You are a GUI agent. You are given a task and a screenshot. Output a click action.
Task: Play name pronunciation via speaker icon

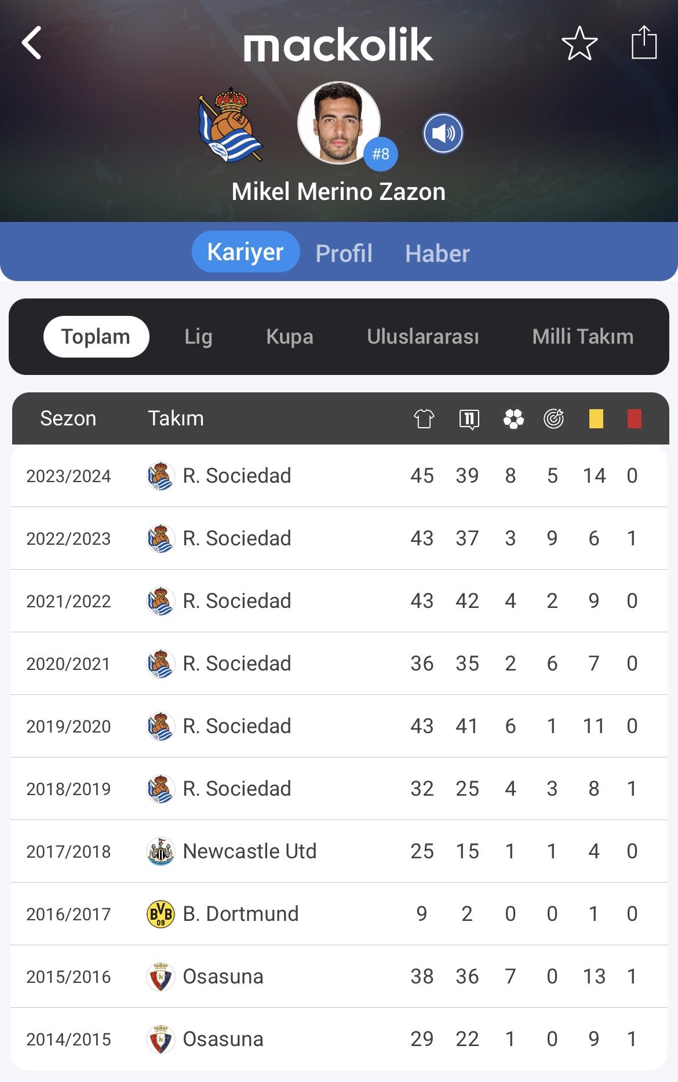(x=443, y=133)
